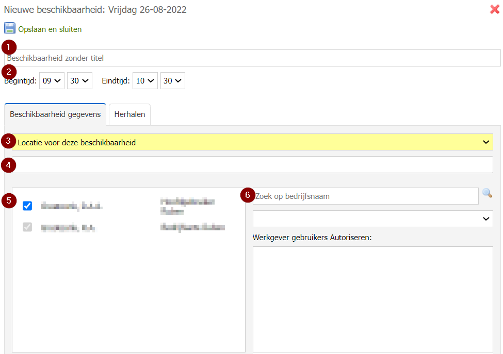Select the Beschikbaarheid gegevens tab
Viewport: 503px width, 354px height.
pos(55,114)
